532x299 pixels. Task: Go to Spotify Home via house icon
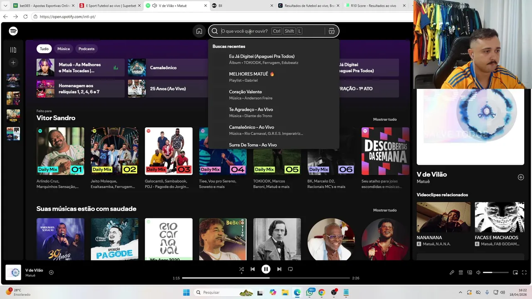coord(199,31)
